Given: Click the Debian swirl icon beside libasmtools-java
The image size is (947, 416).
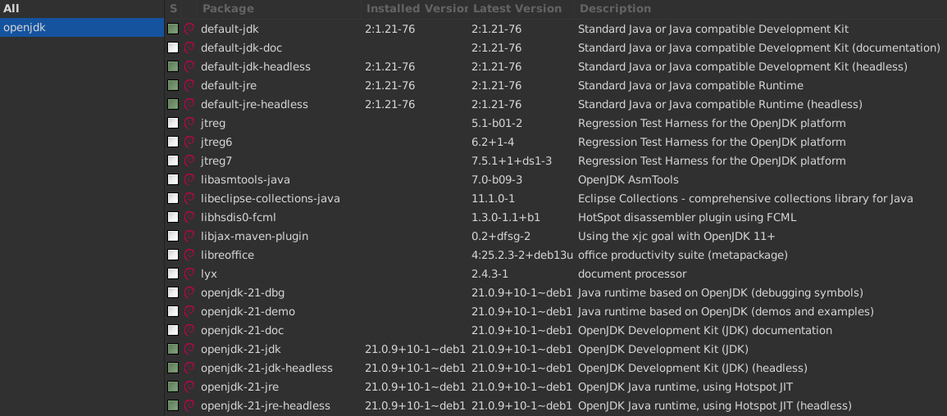Looking at the screenshot, I should point(189,179).
